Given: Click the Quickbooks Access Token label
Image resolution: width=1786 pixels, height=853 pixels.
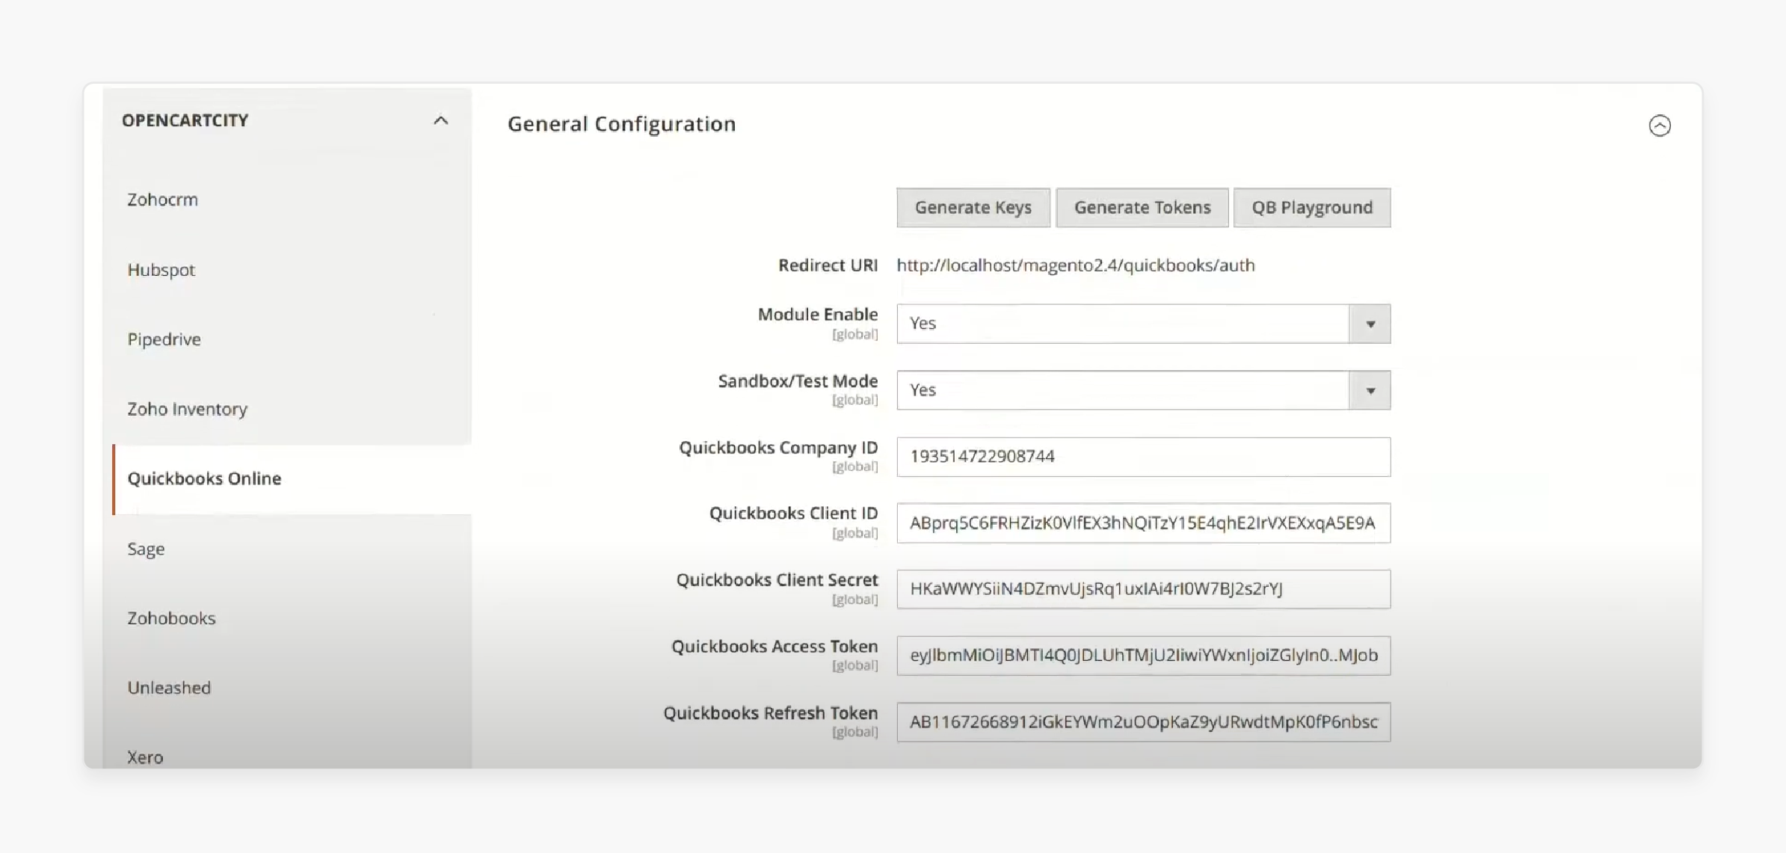Looking at the screenshot, I should click(x=775, y=646).
